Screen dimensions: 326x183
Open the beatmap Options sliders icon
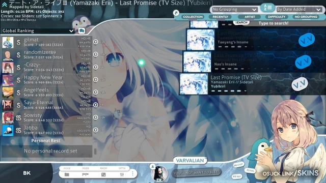point(122,174)
